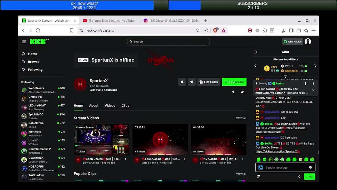Viewport: 337px width, 190px height.
Task: View all Stream Videos
Action: pyautogui.click(x=241, y=118)
